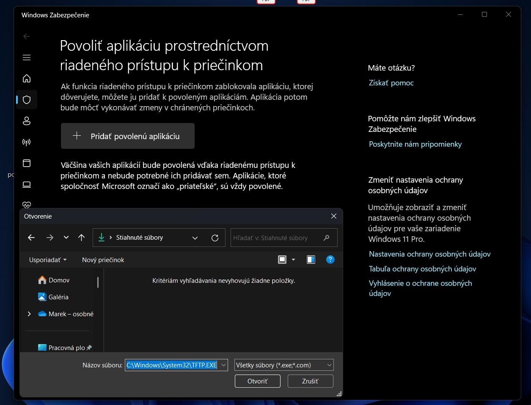Open device security laptop icon

[27, 184]
